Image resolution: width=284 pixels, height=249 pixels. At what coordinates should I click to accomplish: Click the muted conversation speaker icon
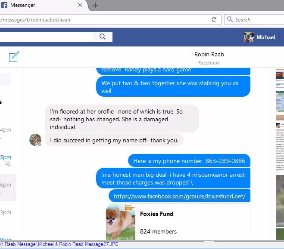pos(8,164)
